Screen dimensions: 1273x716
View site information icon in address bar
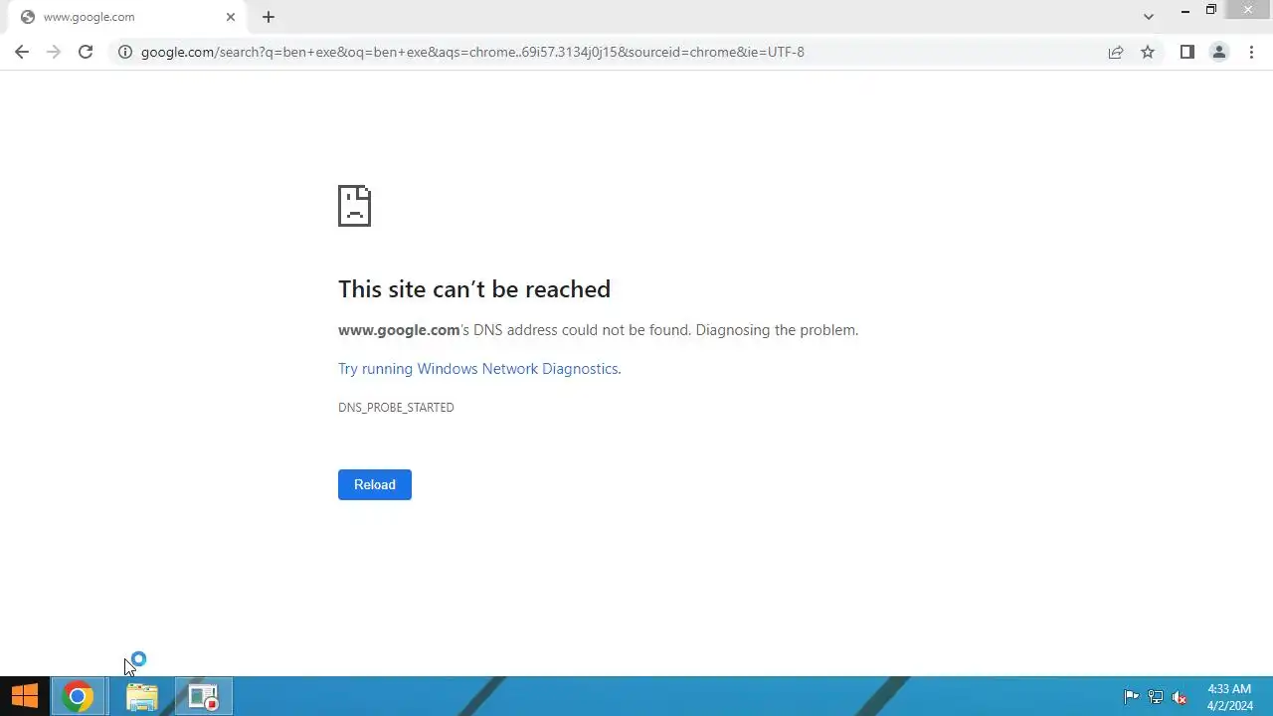125,52
